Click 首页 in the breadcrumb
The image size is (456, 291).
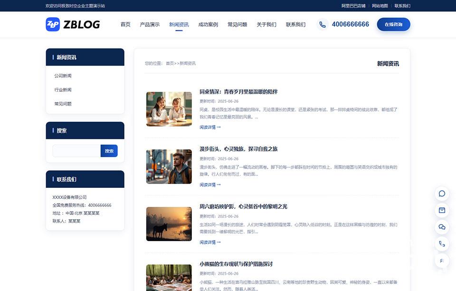[x=170, y=63]
